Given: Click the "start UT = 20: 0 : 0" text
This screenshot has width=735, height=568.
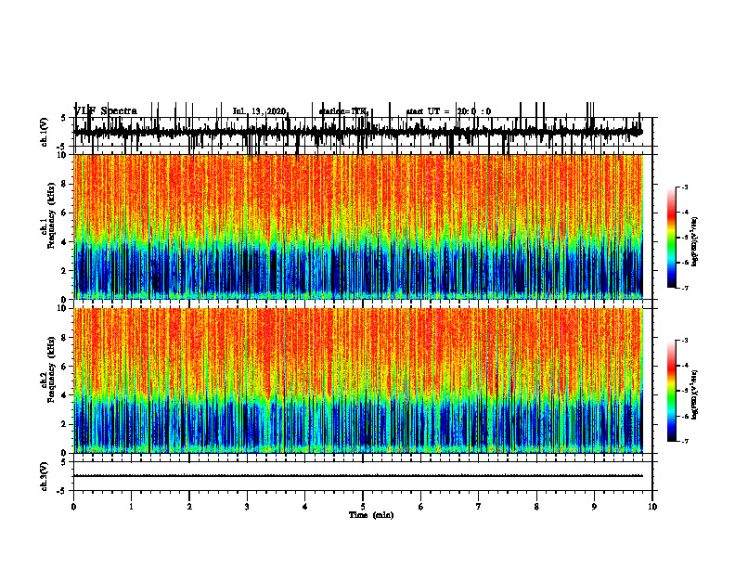Looking at the screenshot, I should [448, 111].
